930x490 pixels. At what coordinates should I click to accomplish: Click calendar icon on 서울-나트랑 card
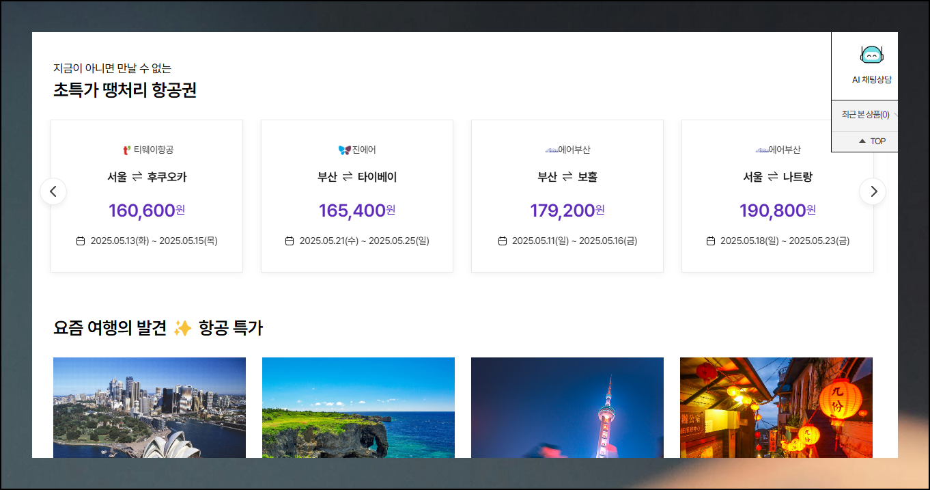coord(711,241)
